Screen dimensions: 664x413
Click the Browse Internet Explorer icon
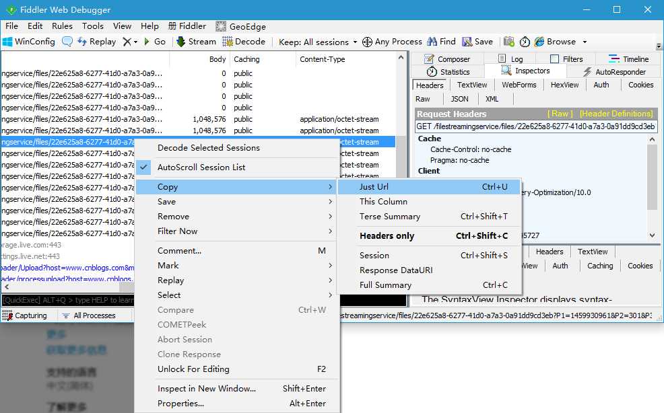coord(539,42)
